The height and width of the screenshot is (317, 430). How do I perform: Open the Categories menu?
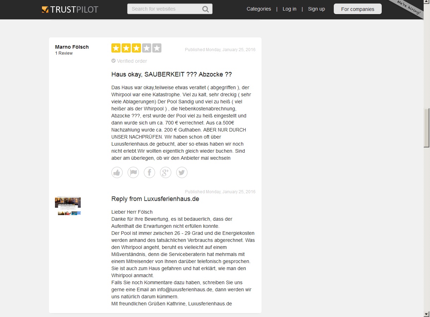(x=259, y=9)
